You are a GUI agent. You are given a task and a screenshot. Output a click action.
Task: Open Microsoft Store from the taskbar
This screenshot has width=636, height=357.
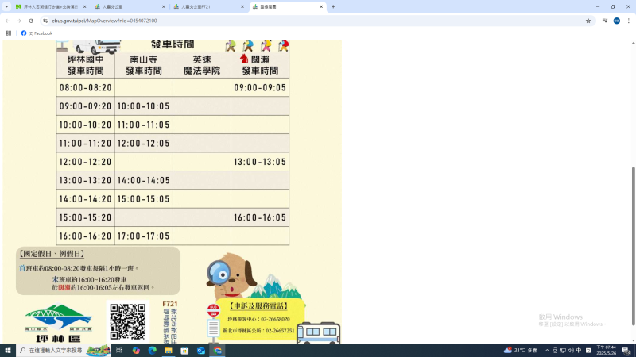coord(184,351)
